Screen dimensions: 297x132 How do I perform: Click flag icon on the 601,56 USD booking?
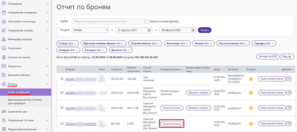tap(62, 79)
